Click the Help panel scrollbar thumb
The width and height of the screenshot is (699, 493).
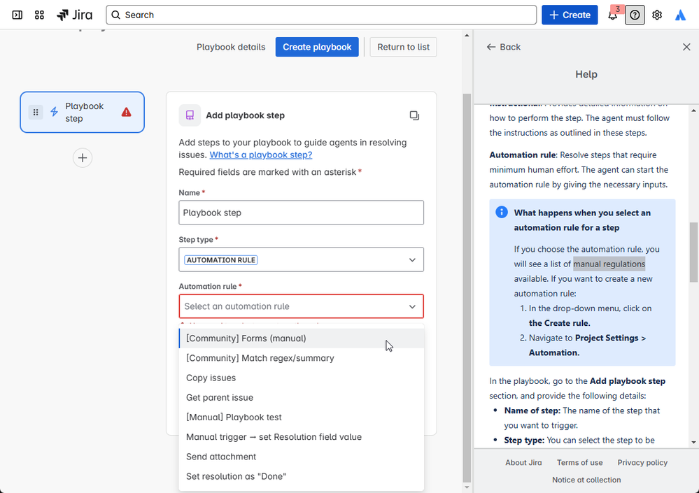[x=693, y=252]
